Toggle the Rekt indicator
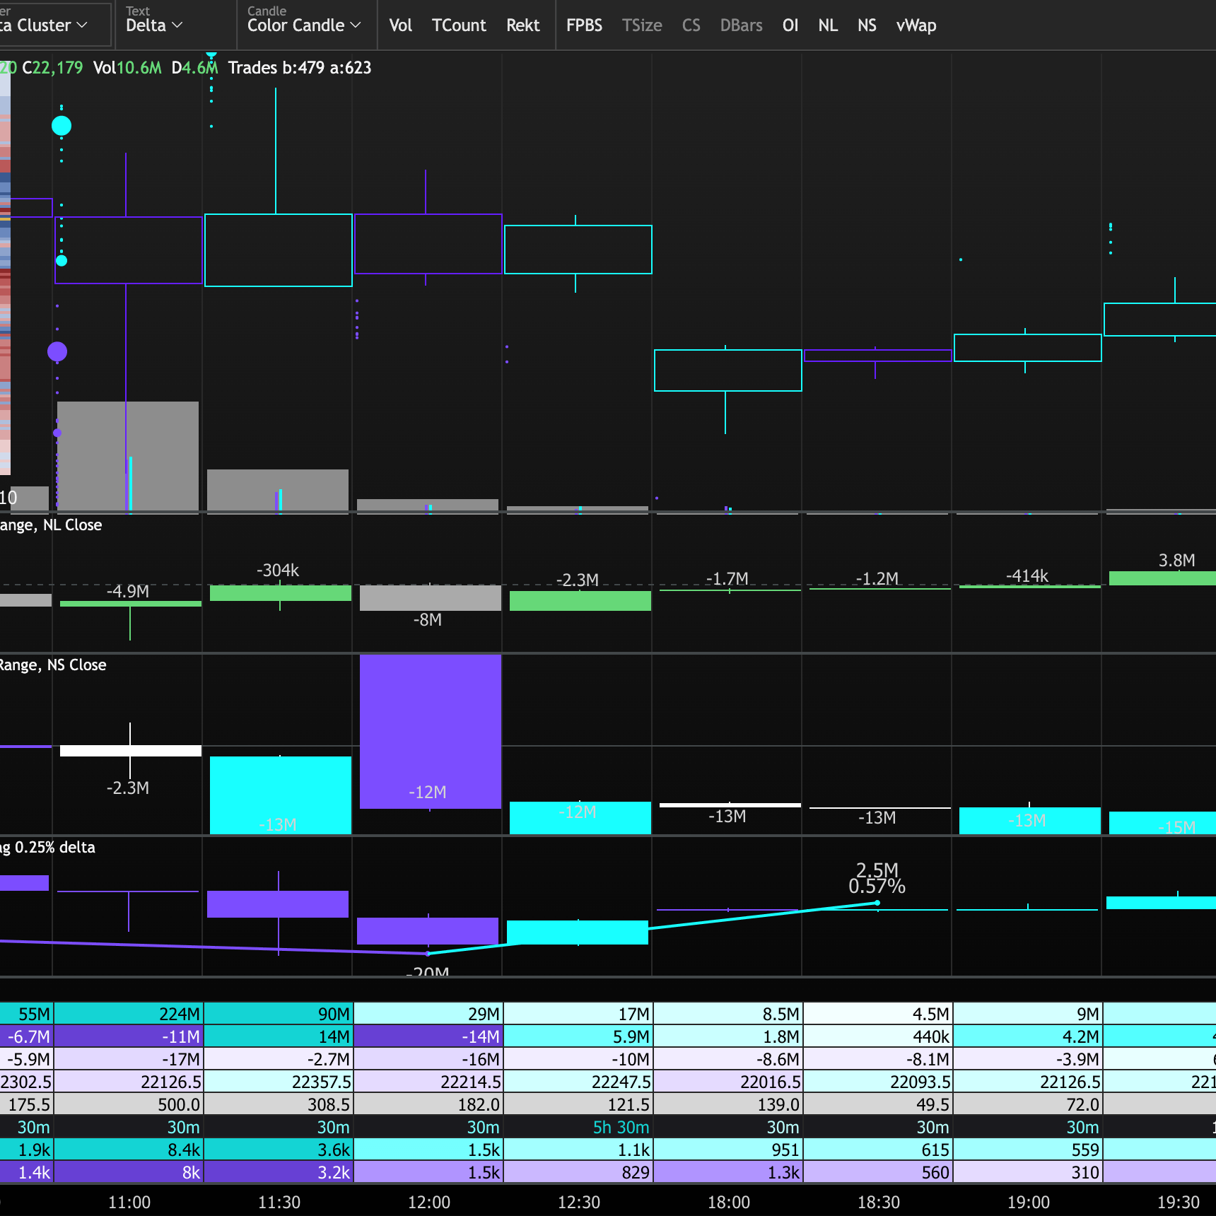Screen dimensions: 1216x1216 523,25
